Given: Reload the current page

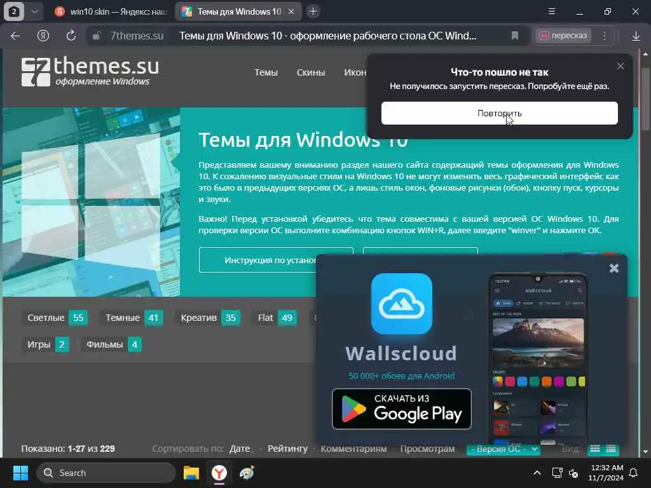Looking at the screenshot, I should tap(71, 36).
